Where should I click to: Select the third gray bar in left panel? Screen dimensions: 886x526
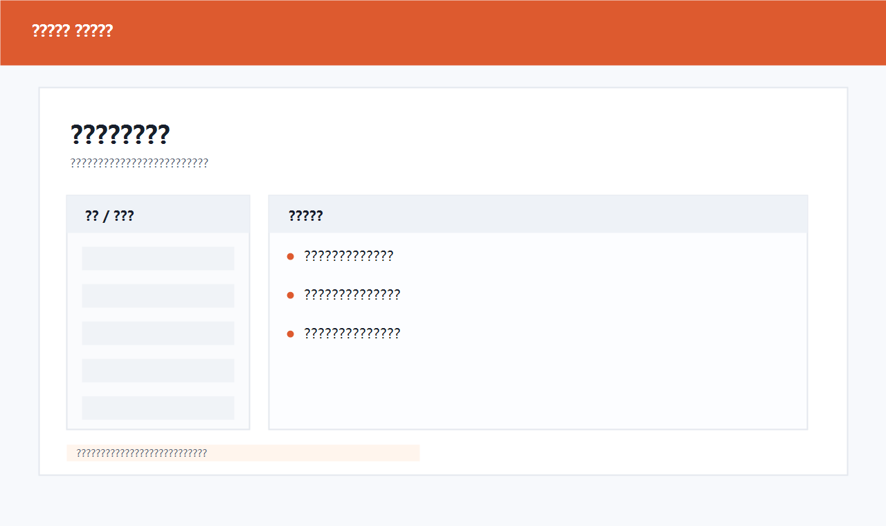[158, 333]
